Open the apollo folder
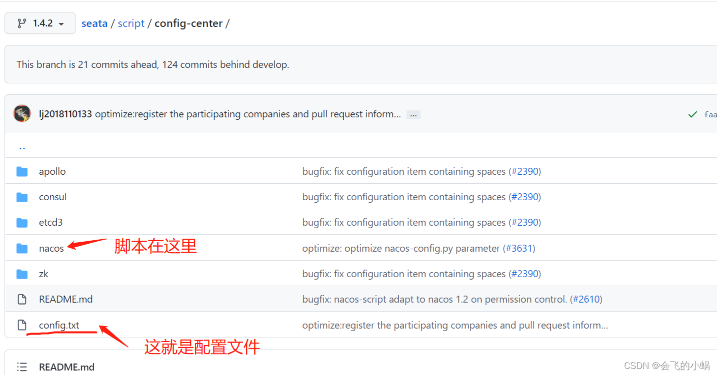This screenshot has height=375, width=717. [x=52, y=171]
